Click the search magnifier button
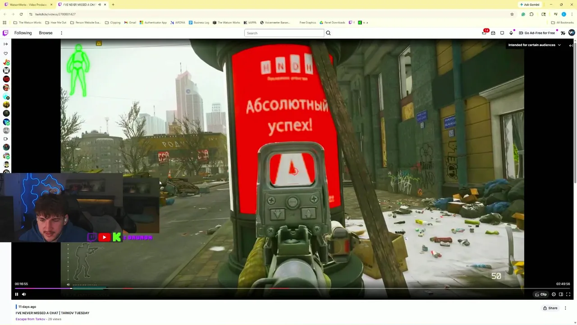 [328, 33]
